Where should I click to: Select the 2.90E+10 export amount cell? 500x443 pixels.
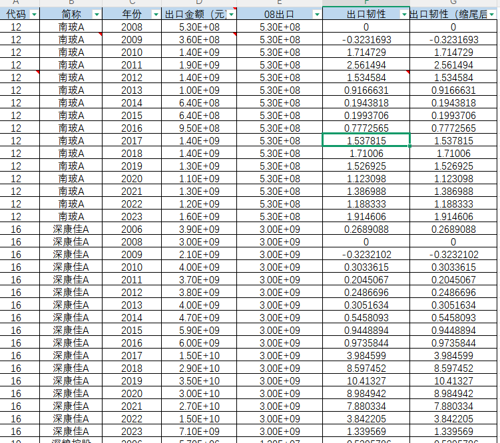[199, 368]
